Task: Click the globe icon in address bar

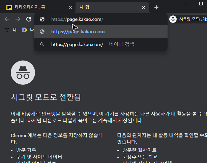Action: 42,19
